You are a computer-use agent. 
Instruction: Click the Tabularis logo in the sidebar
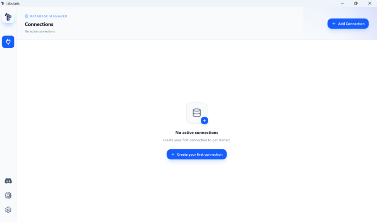[x=8, y=17]
